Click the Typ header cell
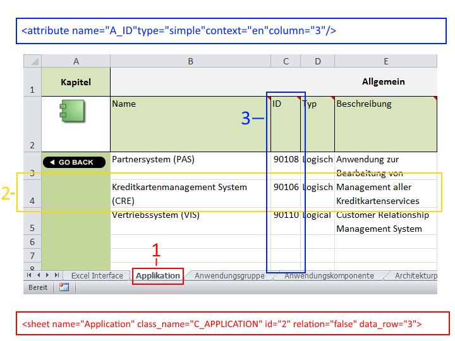Image resolution: width=455 pixels, height=341 pixels. click(x=318, y=124)
